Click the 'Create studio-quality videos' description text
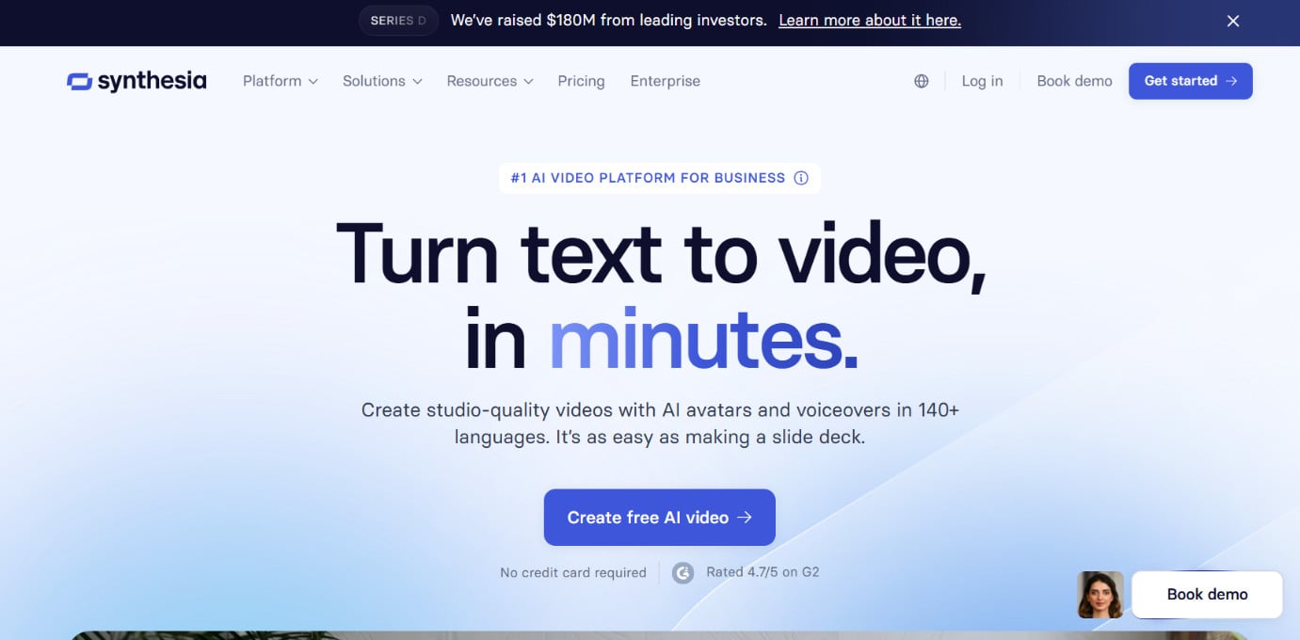This screenshot has width=1300, height=640. coord(660,424)
